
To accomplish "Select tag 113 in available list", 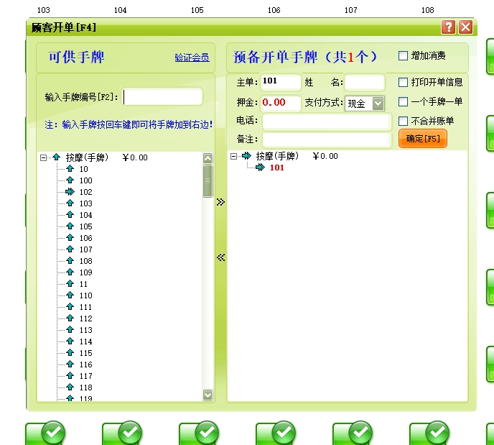I will tap(85, 330).
